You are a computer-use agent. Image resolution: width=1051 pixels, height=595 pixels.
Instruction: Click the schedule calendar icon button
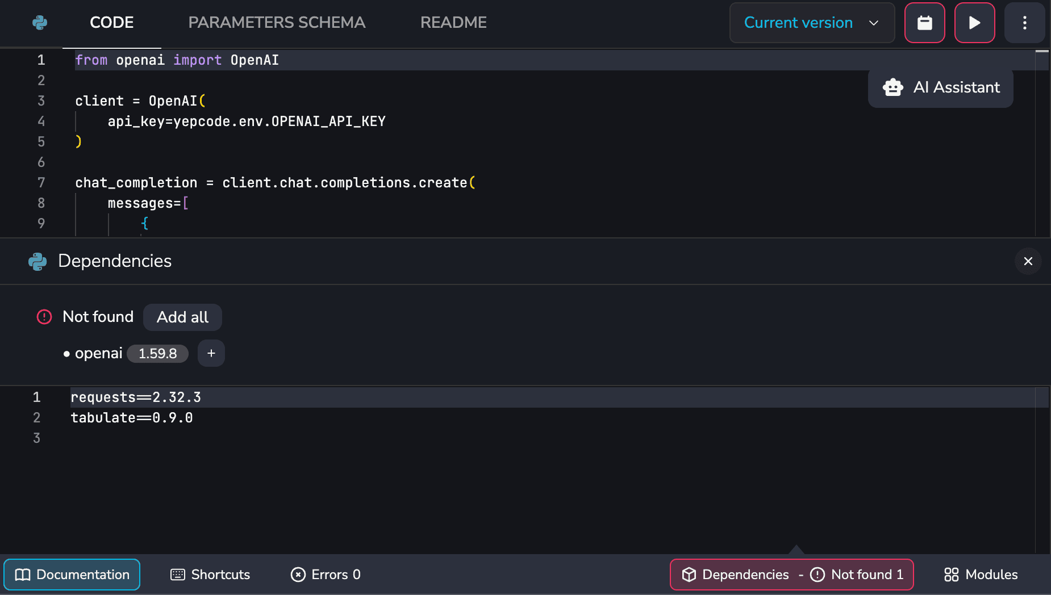tap(925, 23)
